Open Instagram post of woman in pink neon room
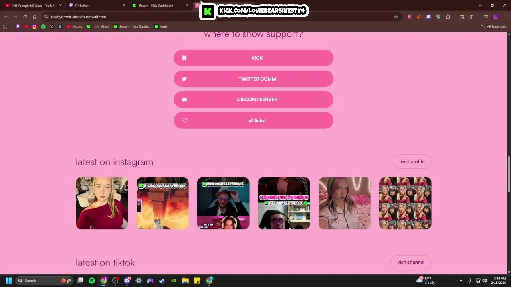This screenshot has width=511, height=287. click(345, 203)
